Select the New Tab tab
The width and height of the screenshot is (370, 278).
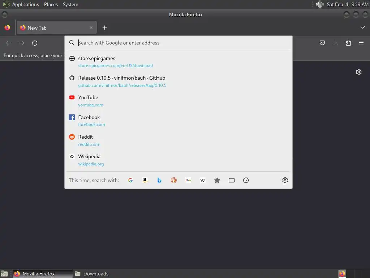coord(57,28)
